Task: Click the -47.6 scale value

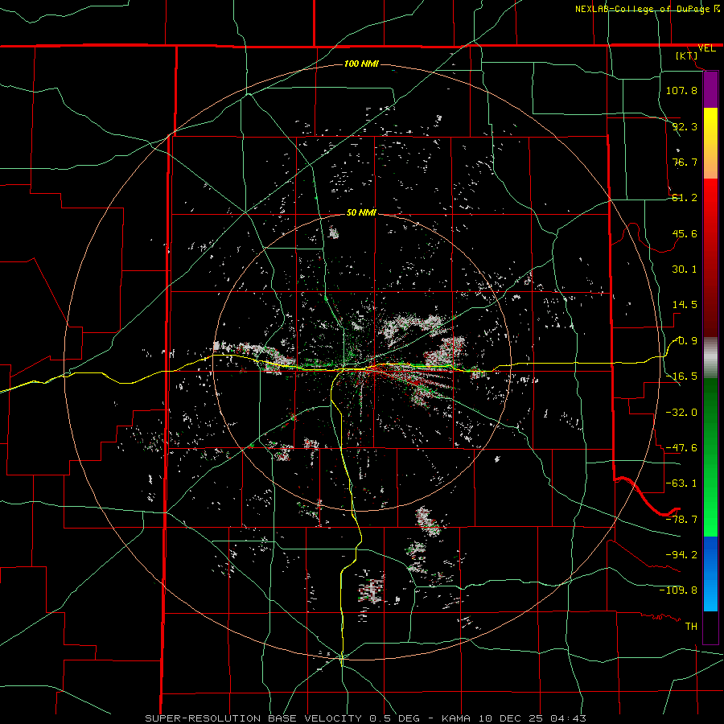Action: tap(681, 448)
